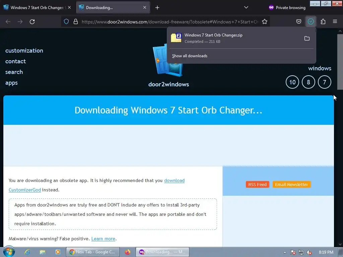The image size is (343, 257).
Task: Open Windows Media Player taskbar icon
Action: point(58,252)
